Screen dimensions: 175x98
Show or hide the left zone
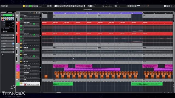pyautogui.click(x=165, y=6)
